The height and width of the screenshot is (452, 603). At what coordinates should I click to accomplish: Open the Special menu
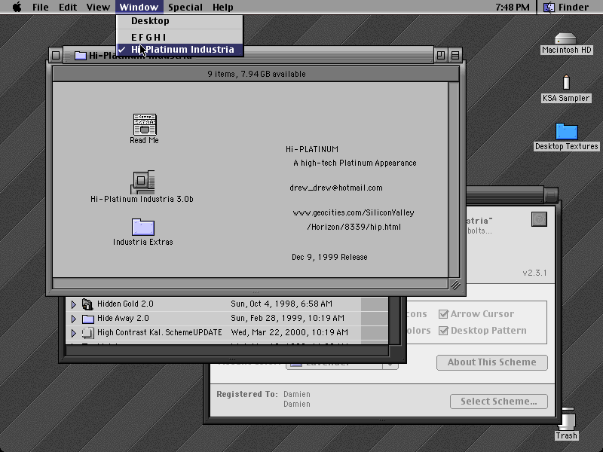pyautogui.click(x=185, y=7)
